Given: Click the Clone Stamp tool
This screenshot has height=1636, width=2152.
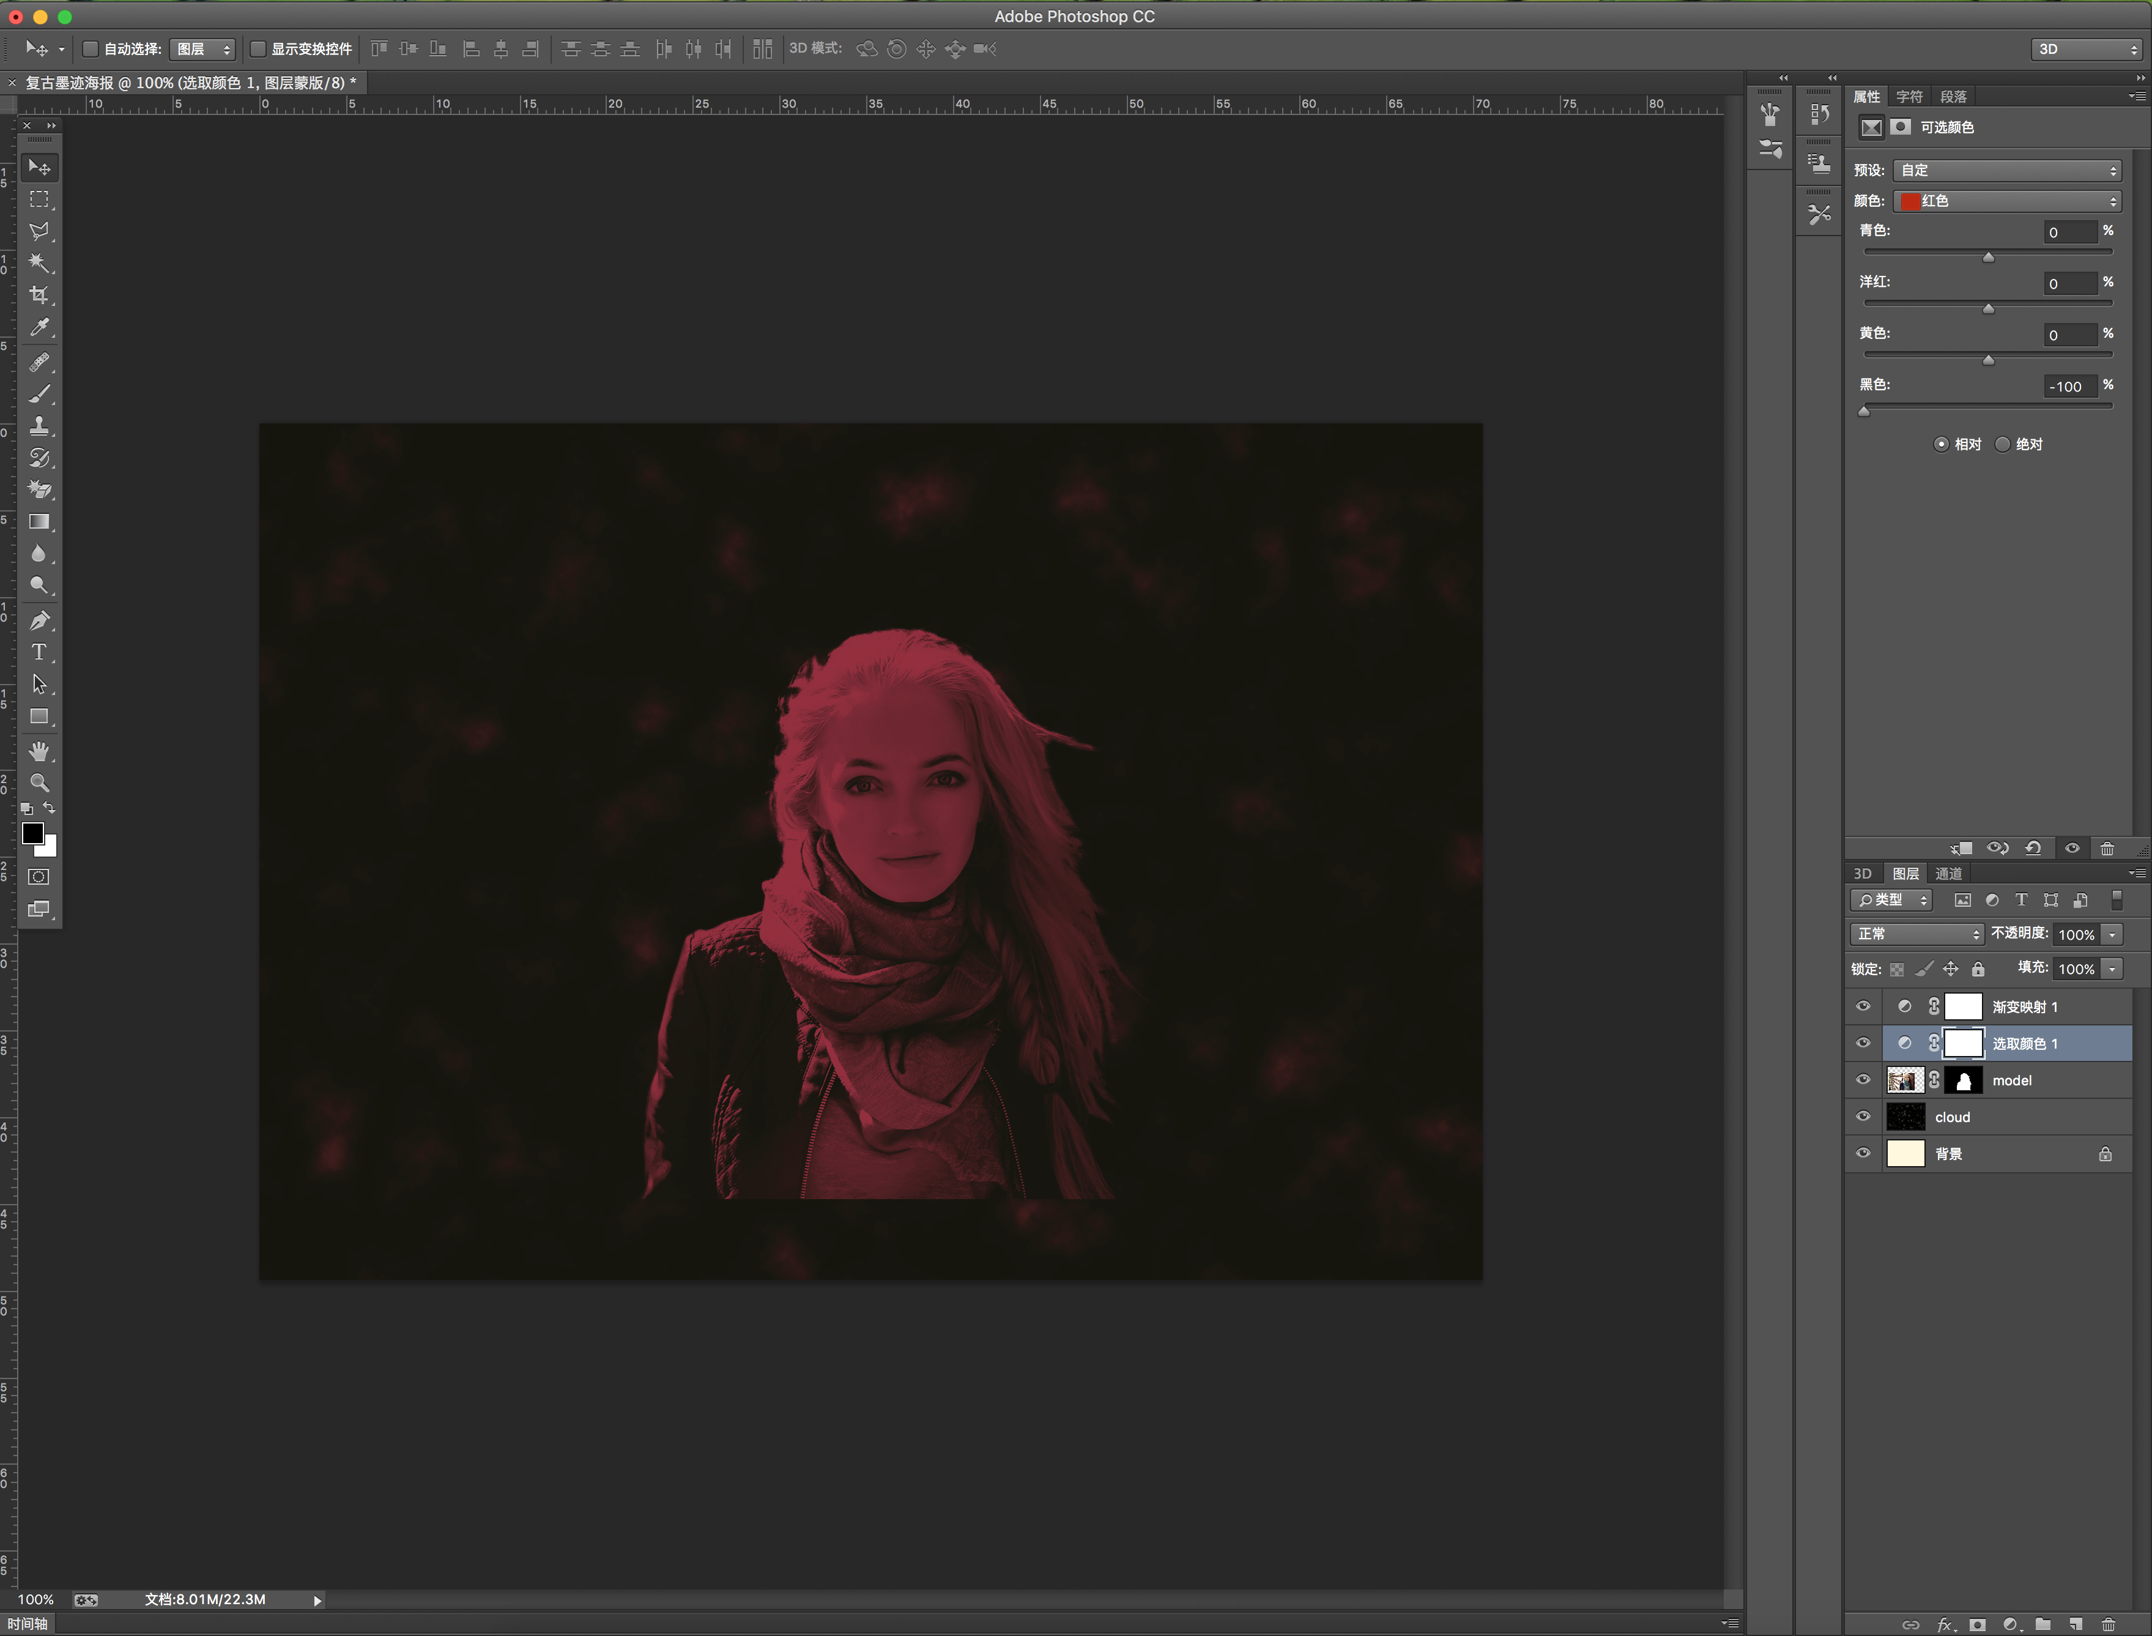Looking at the screenshot, I should coord(39,426).
